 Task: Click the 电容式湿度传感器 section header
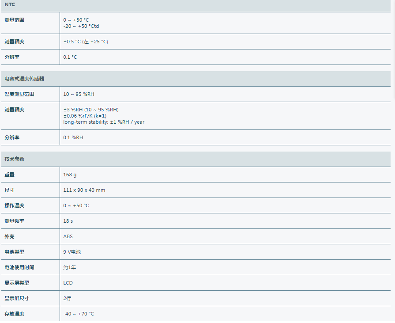pos(24,79)
